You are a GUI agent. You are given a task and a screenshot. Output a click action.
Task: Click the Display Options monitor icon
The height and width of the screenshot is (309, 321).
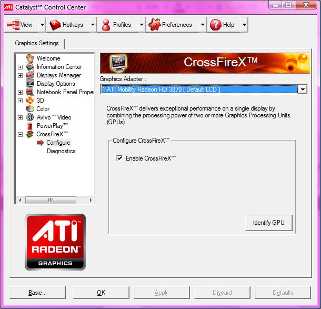[x=30, y=84]
